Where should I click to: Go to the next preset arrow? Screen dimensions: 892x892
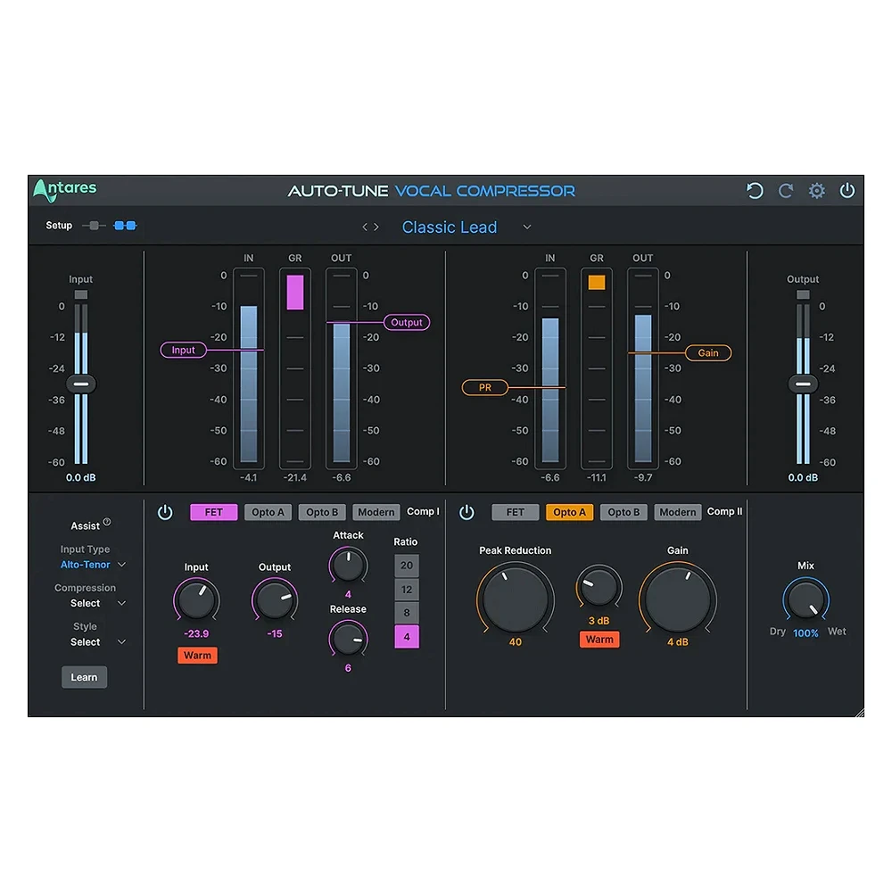[x=376, y=227]
